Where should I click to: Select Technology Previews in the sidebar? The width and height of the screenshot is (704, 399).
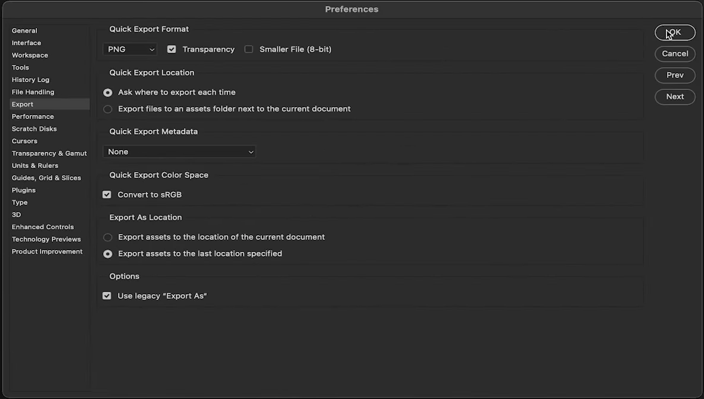(46, 239)
